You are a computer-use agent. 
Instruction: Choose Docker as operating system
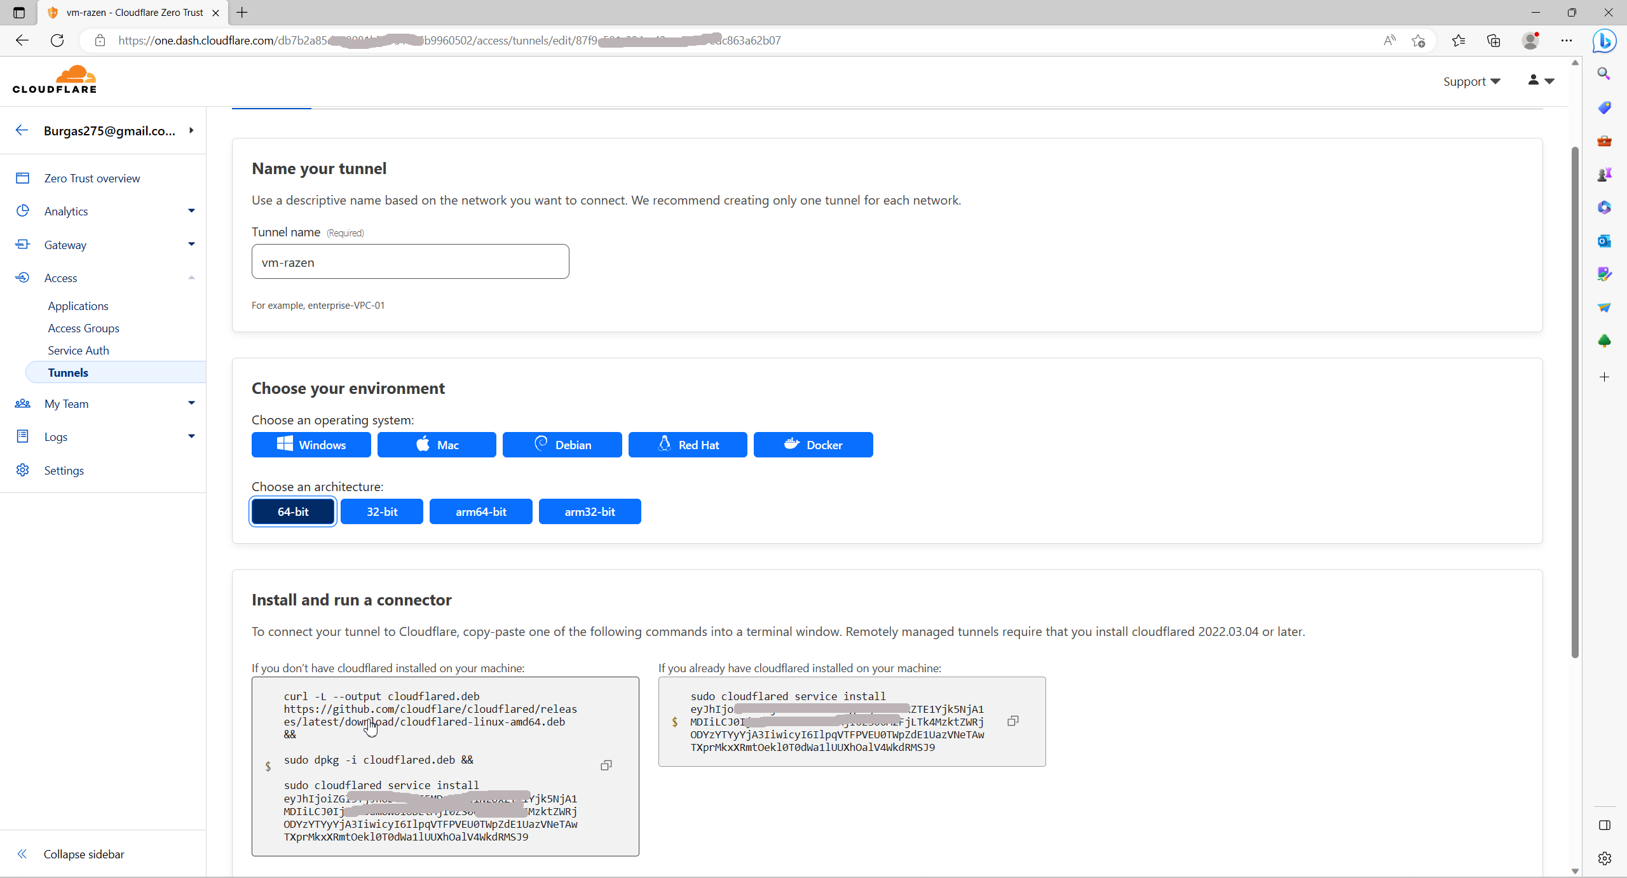pos(813,445)
